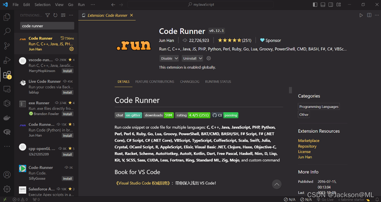Open the Remote Explorer view
This screenshot has width=381, height=202.
(7, 89)
